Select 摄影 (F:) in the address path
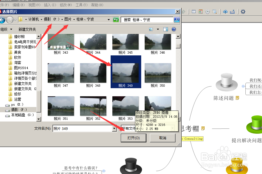Image resolution: width=262 pixels, height=174 pixels. [52, 19]
